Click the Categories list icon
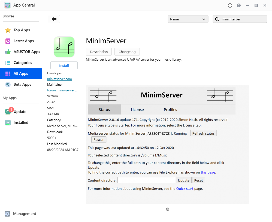 point(8,63)
